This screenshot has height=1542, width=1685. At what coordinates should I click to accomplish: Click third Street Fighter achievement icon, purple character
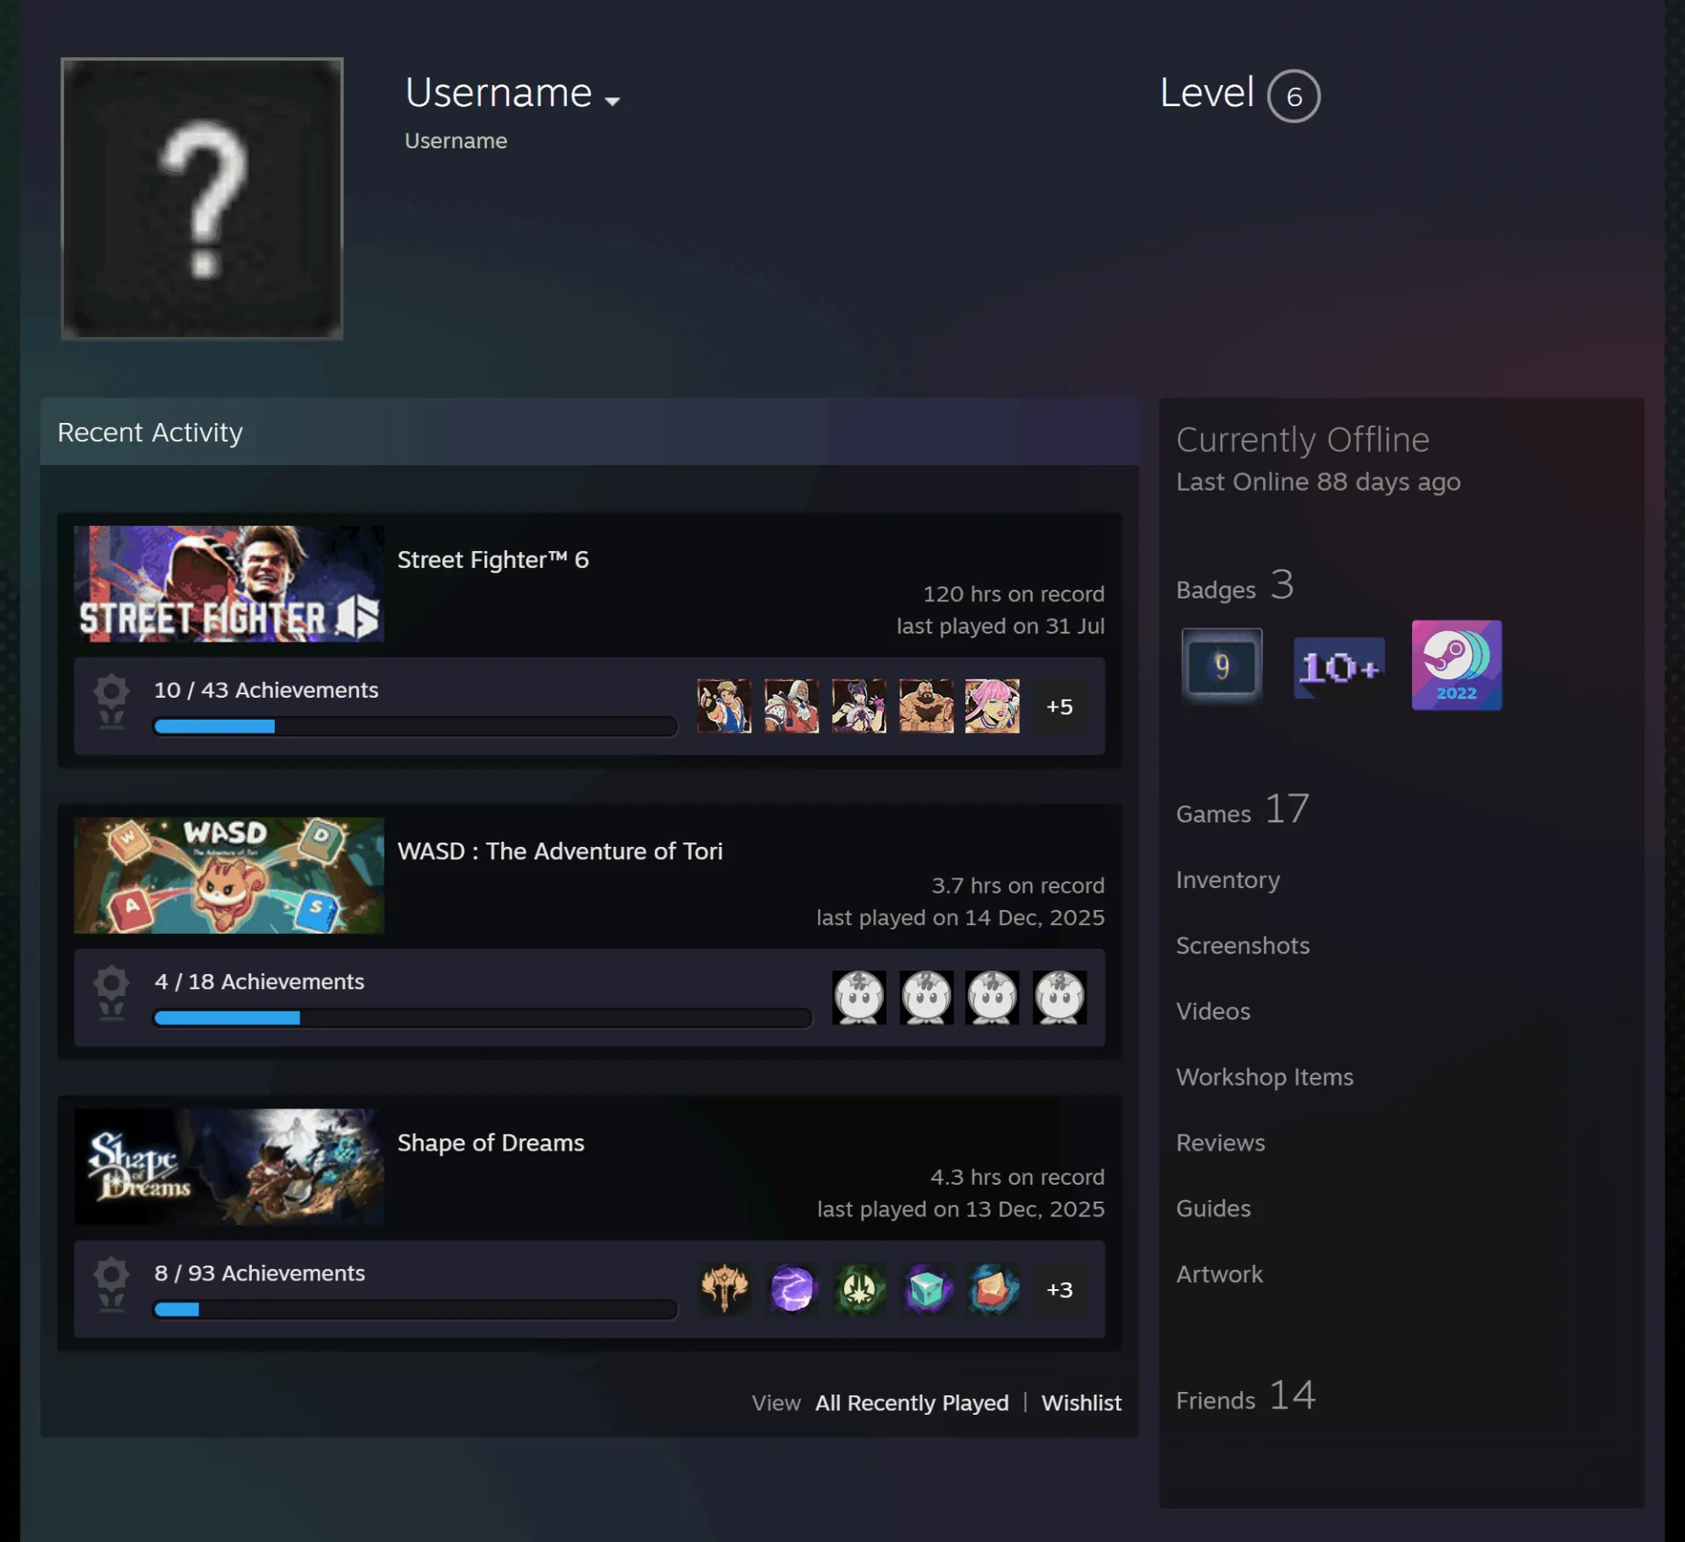[x=858, y=706]
